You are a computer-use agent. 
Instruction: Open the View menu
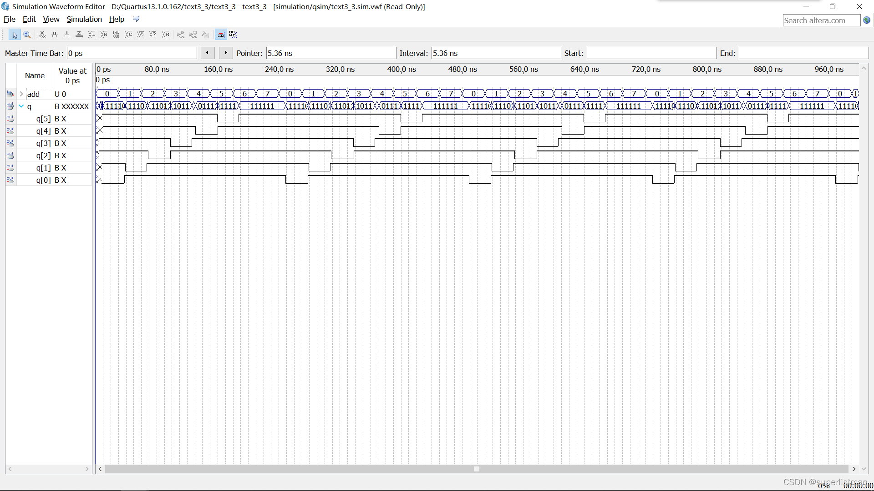(x=51, y=19)
